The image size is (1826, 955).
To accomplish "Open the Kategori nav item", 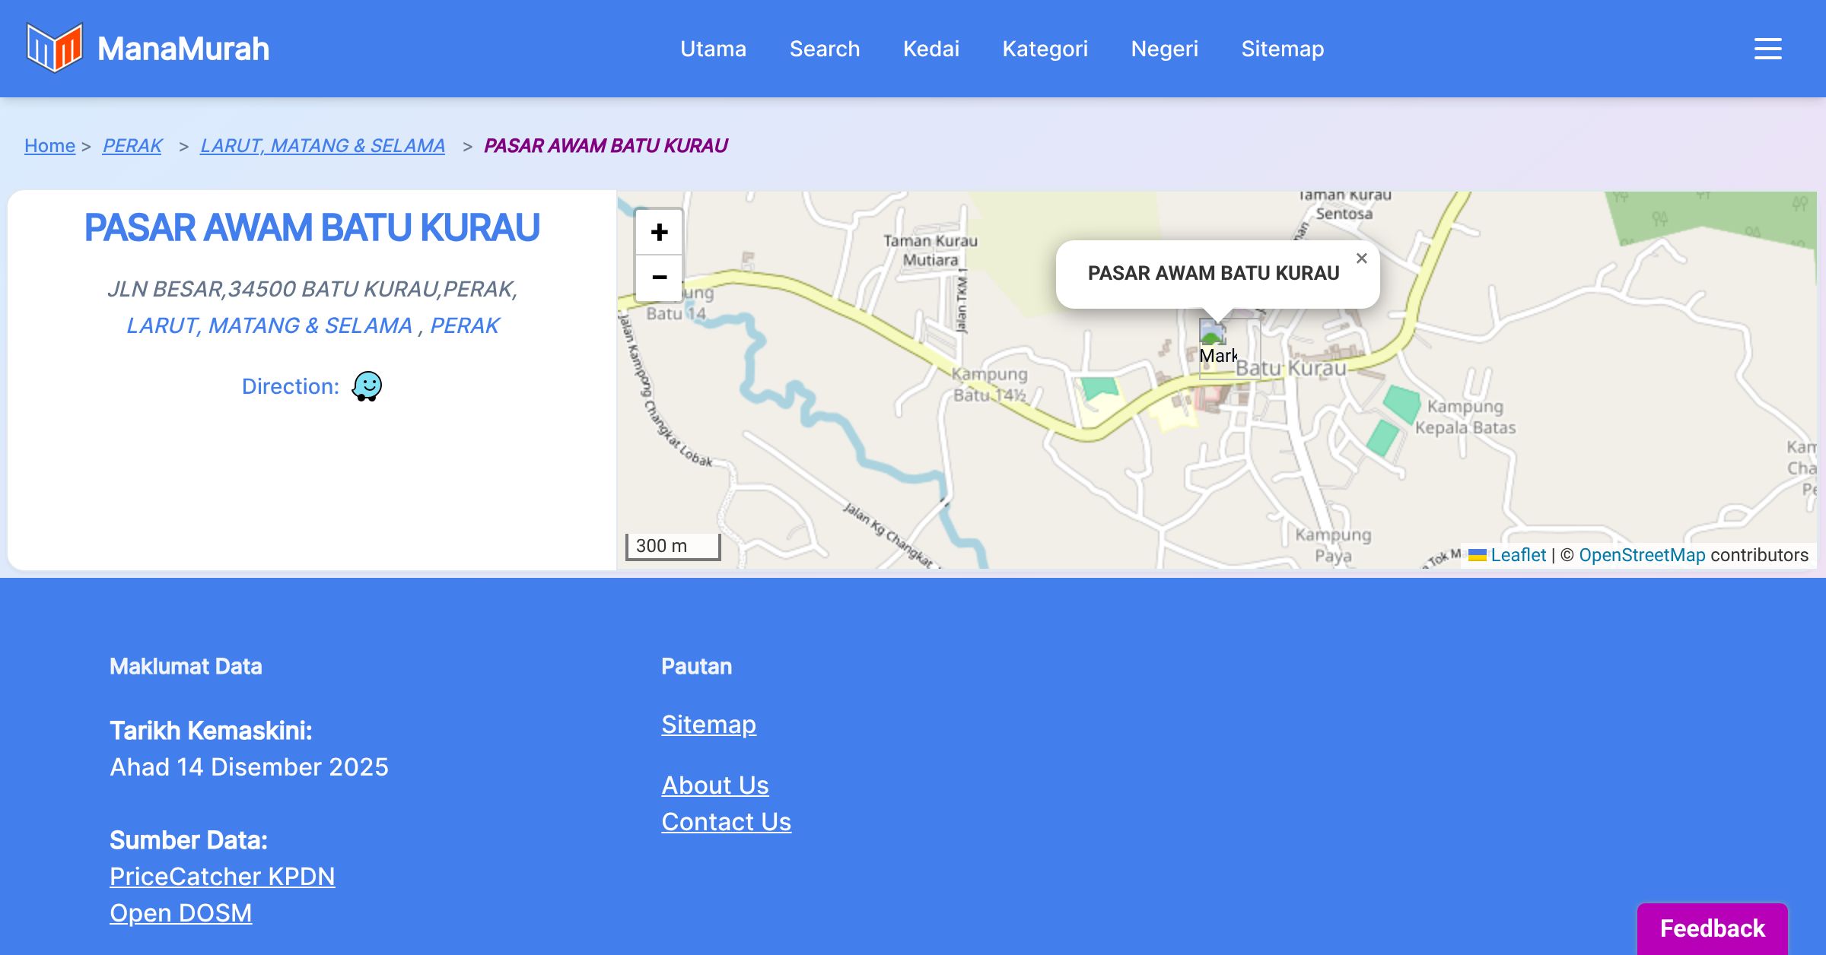I will (x=1045, y=49).
